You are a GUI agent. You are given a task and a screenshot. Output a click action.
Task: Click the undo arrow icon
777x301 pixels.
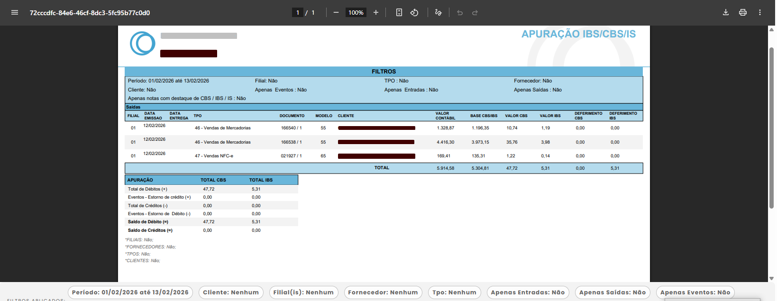coord(460,13)
